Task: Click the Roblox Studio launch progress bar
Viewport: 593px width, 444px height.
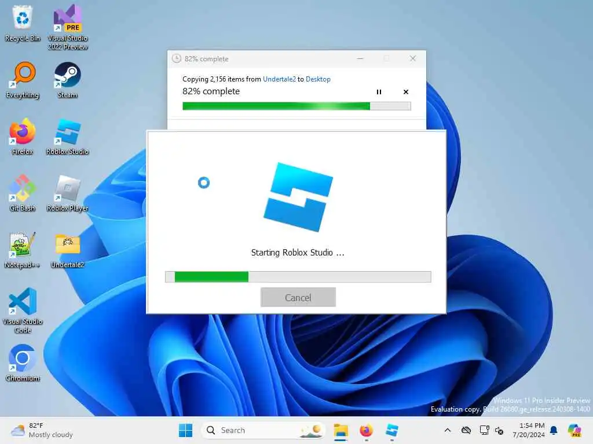Action: click(298, 277)
